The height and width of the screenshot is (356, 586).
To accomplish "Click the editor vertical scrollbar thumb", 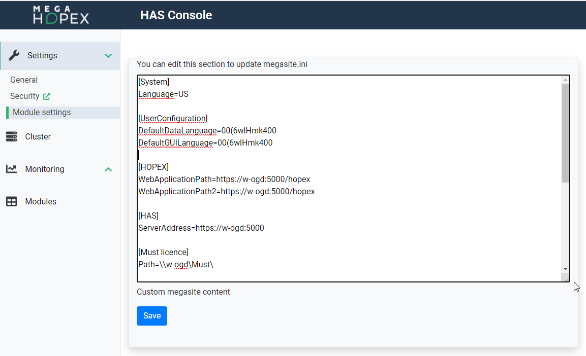I will tap(565, 132).
